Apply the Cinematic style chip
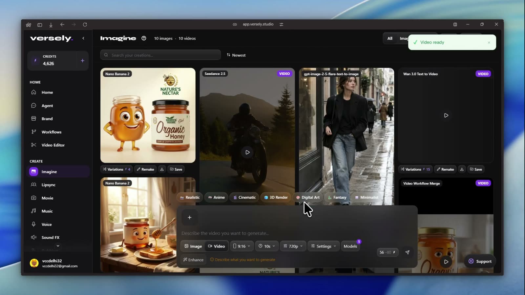525x295 pixels. [x=244, y=197]
